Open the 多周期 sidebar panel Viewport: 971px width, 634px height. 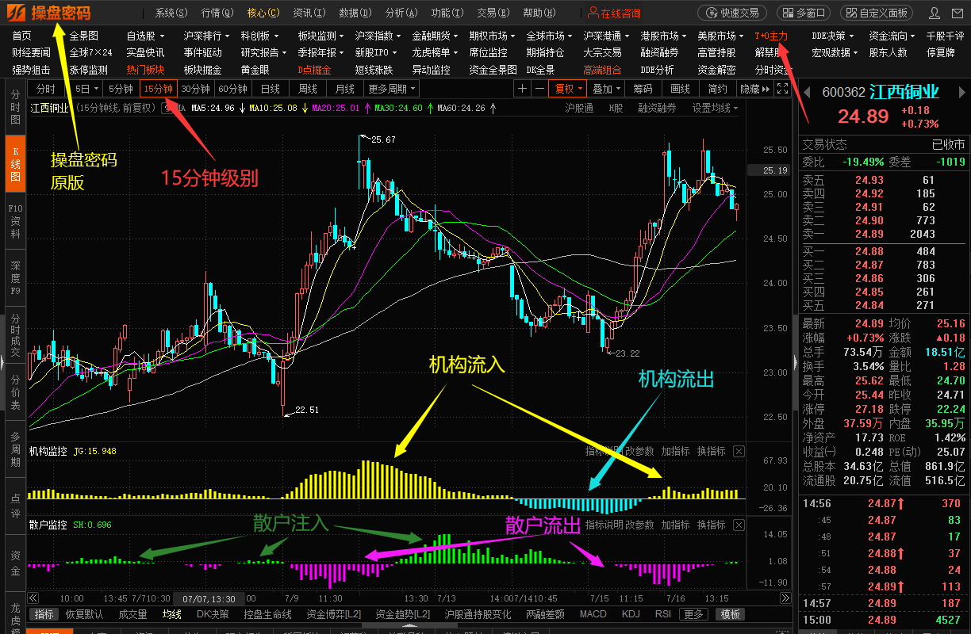pos(15,450)
